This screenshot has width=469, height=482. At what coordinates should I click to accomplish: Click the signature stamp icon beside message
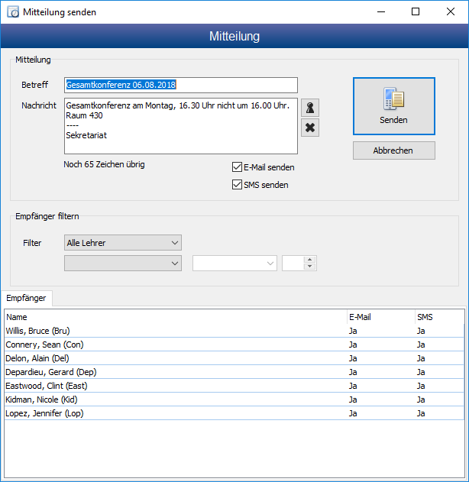coord(310,107)
